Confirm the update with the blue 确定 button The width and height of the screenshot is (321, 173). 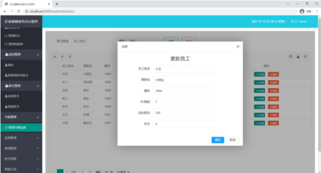coord(217,140)
